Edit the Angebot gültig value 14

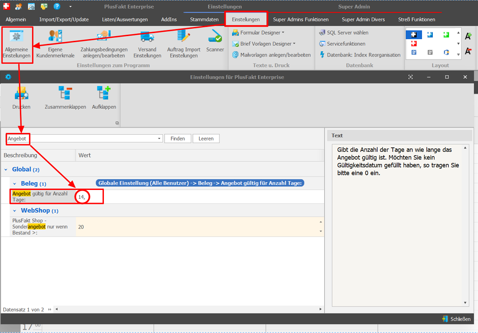point(200,196)
